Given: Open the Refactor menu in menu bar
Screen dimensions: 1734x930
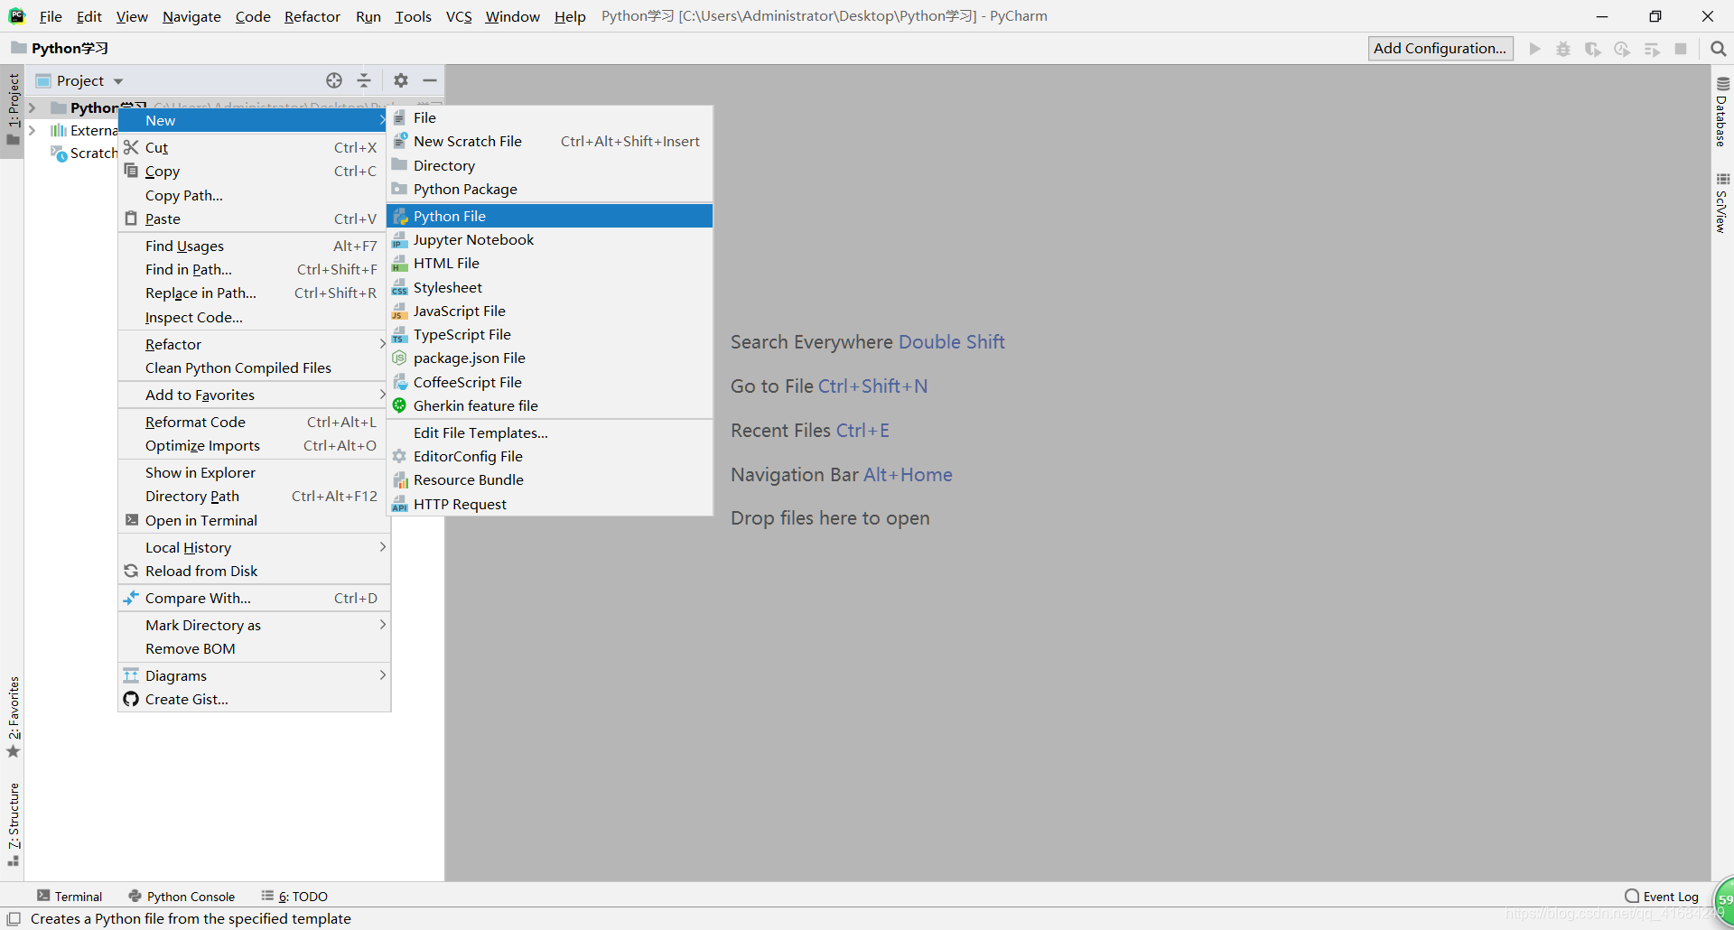Looking at the screenshot, I should (x=312, y=16).
